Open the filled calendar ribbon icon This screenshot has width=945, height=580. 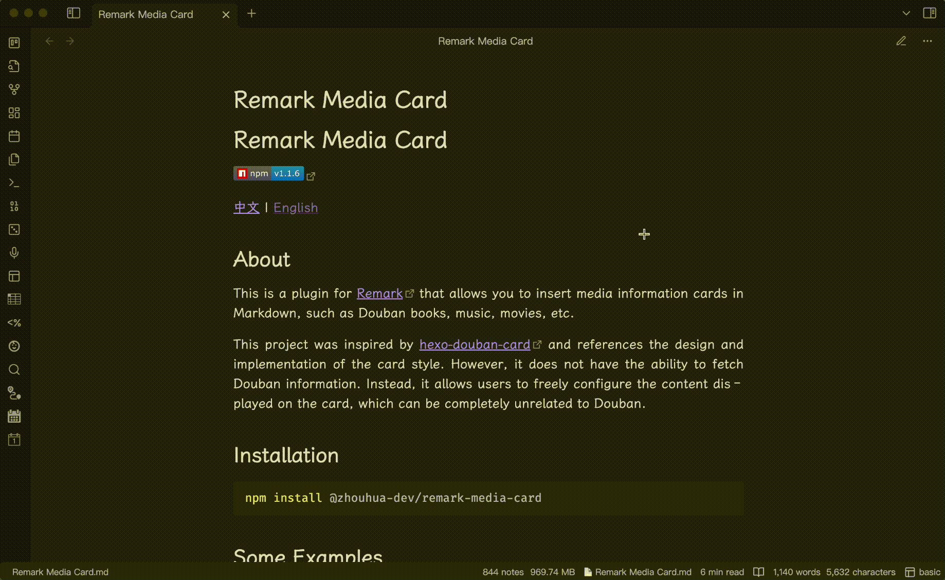click(x=14, y=416)
